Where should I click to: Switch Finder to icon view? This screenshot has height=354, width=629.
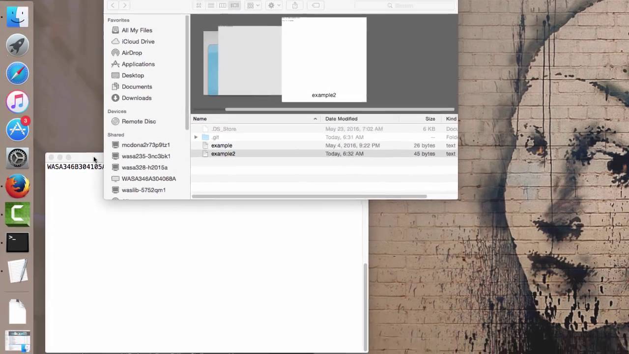click(x=199, y=5)
